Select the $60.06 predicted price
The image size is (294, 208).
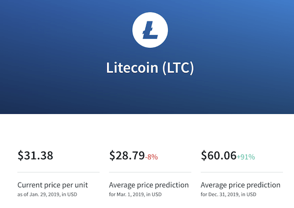tap(219, 156)
